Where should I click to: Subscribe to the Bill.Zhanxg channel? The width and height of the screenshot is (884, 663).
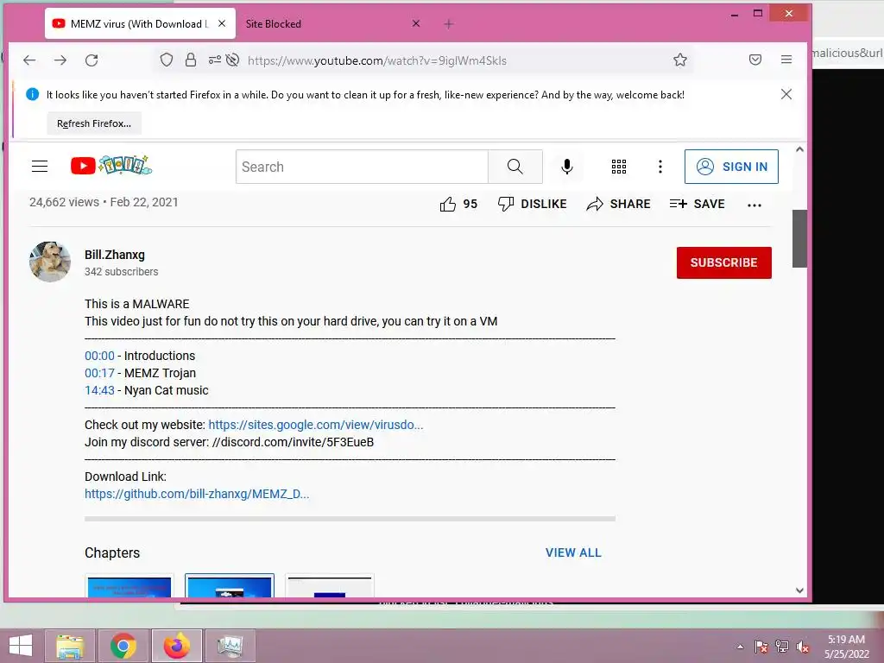coord(724,262)
